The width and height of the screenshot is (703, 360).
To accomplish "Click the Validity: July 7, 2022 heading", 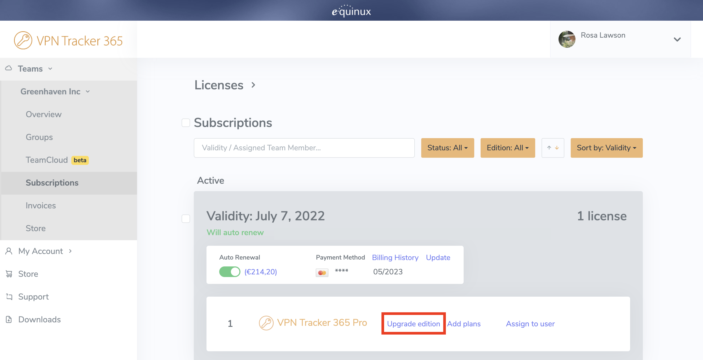I will click(266, 216).
